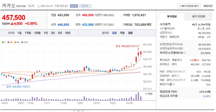Open the 동일업종 PER link
This screenshot has width=216, height=112.
click(169, 92)
